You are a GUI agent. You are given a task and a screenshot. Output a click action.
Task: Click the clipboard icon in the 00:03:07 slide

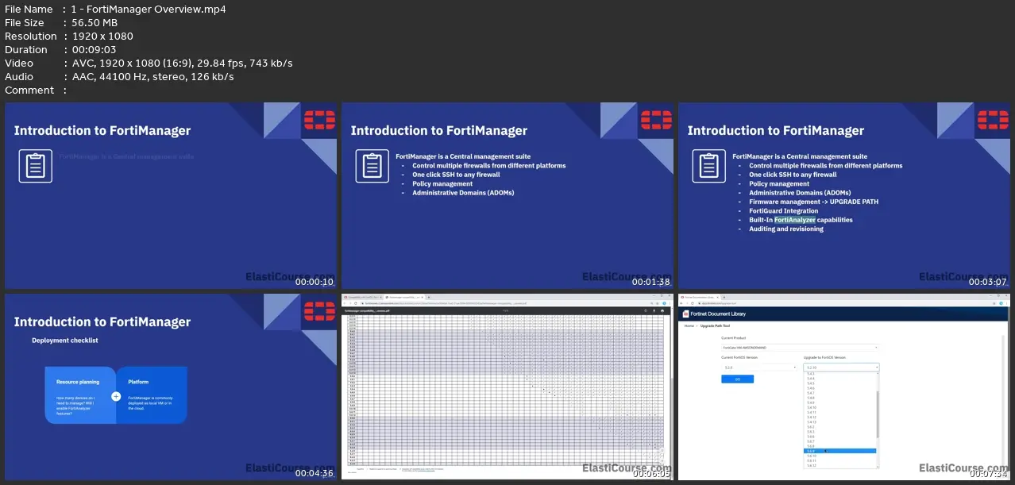pos(708,166)
